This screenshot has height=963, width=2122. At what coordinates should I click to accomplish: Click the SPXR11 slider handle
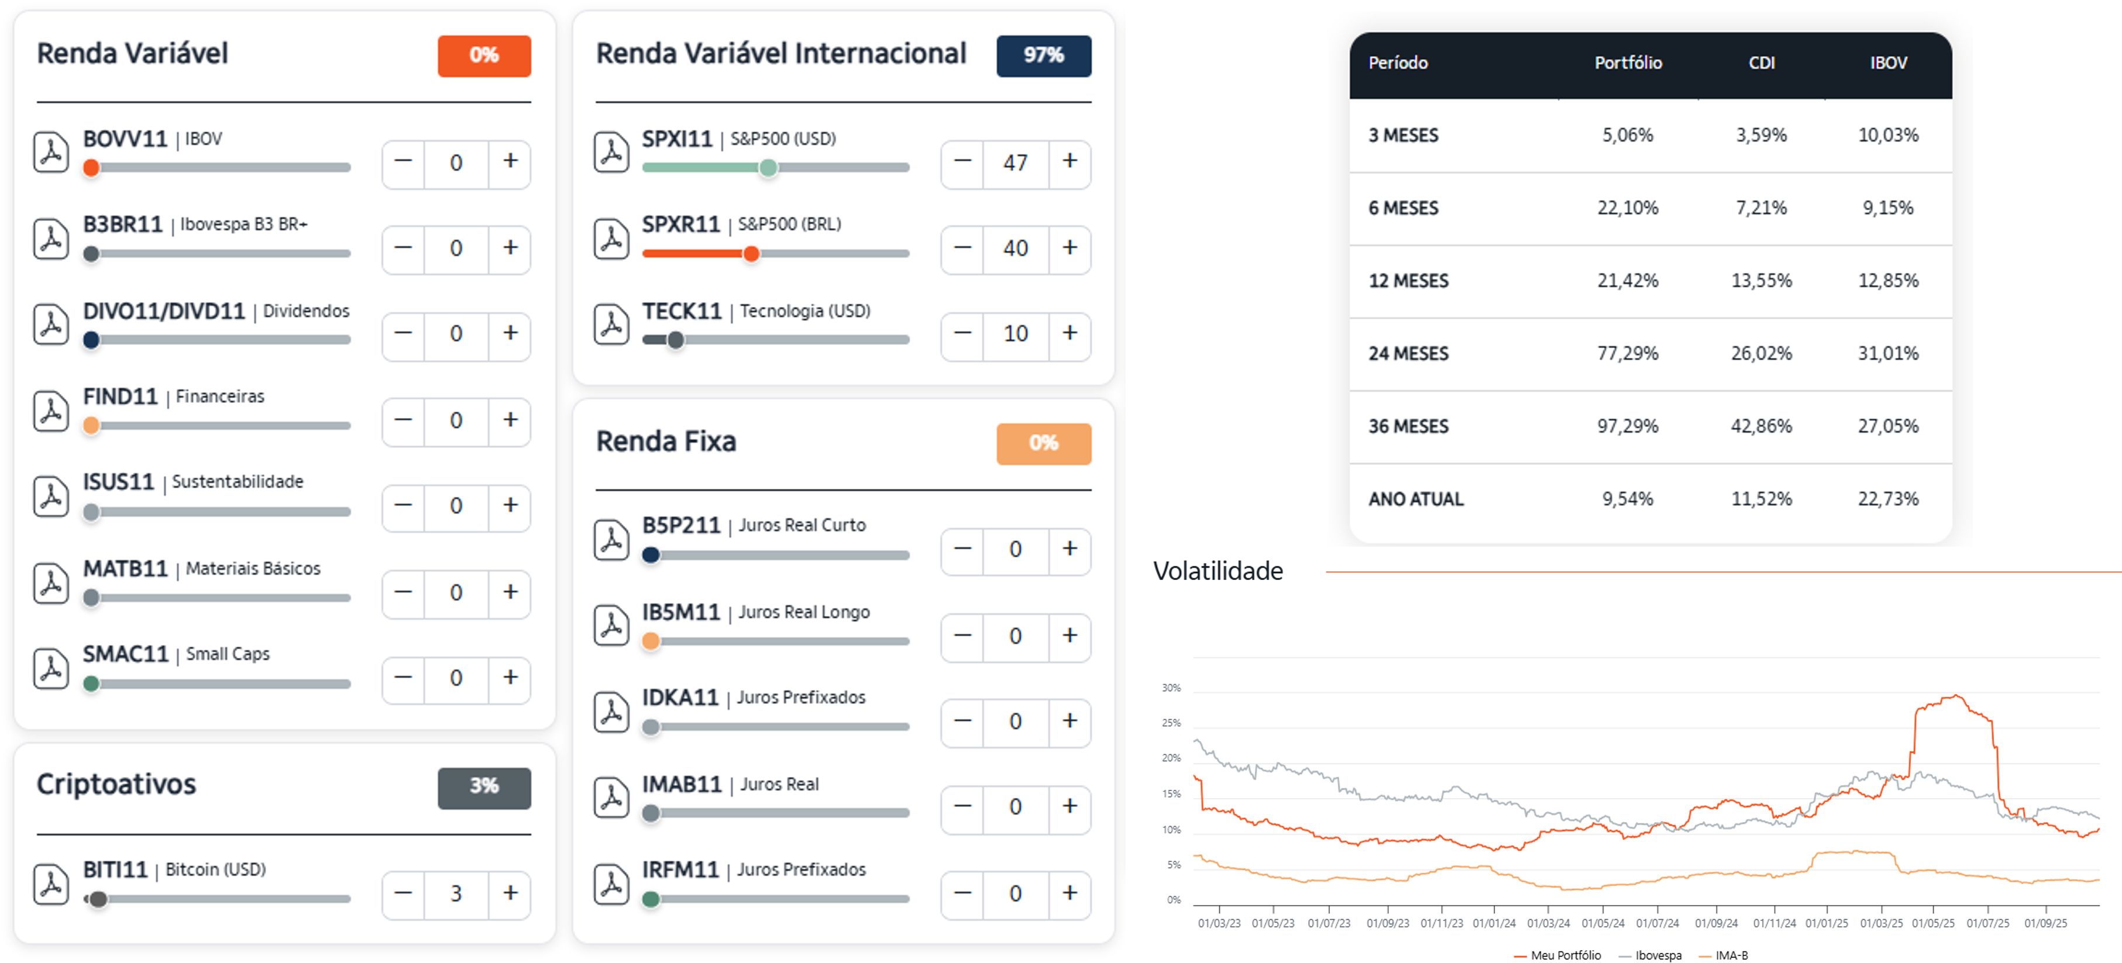[751, 254]
